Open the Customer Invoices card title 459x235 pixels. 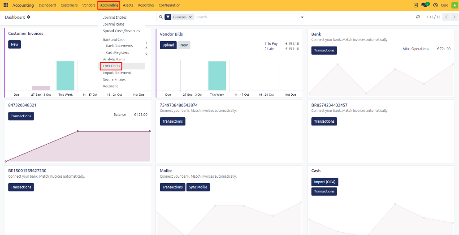pos(26,34)
